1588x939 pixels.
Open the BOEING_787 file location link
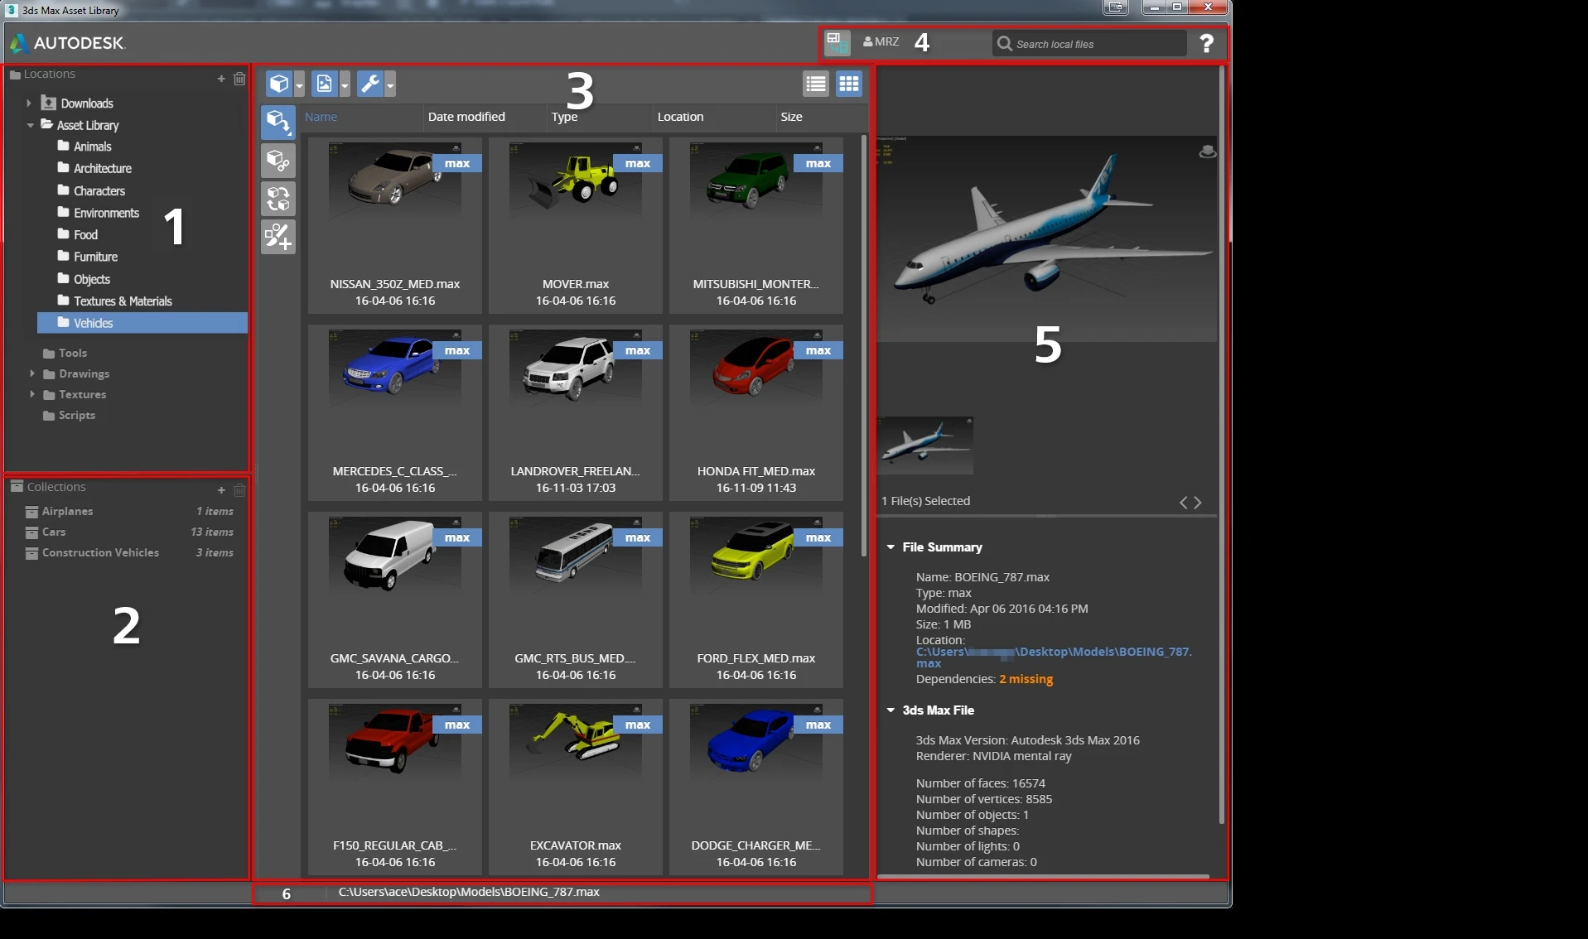(x=1054, y=657)
